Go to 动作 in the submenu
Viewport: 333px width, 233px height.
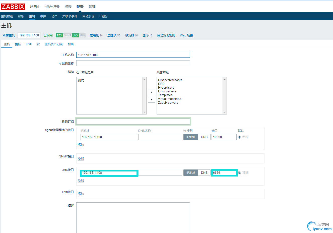click(54, 16)
